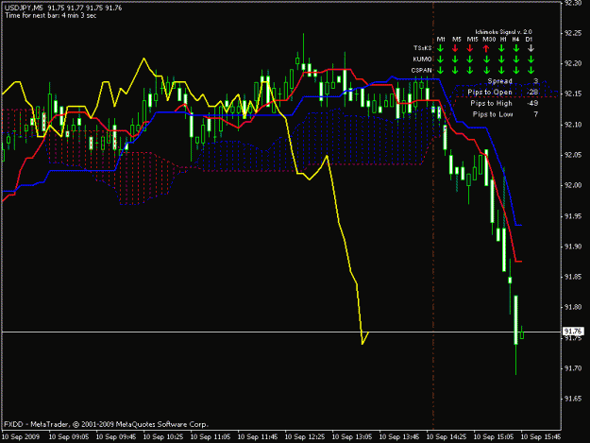Click the 92.25 price axis label

573,33
